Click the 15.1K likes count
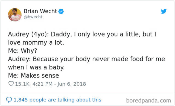The height and width of the screenshot is (106, 175). tap(22, 84)
